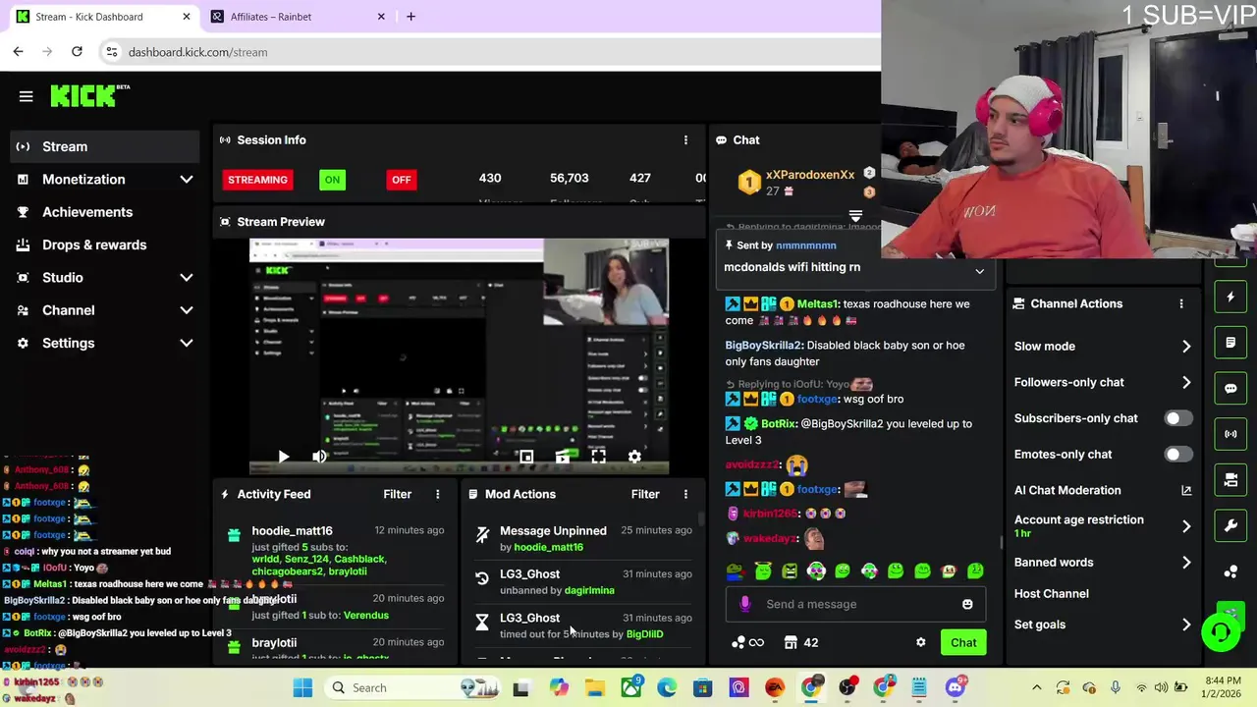
Task: Open Windows Start menu
Action: click(302, 687)
